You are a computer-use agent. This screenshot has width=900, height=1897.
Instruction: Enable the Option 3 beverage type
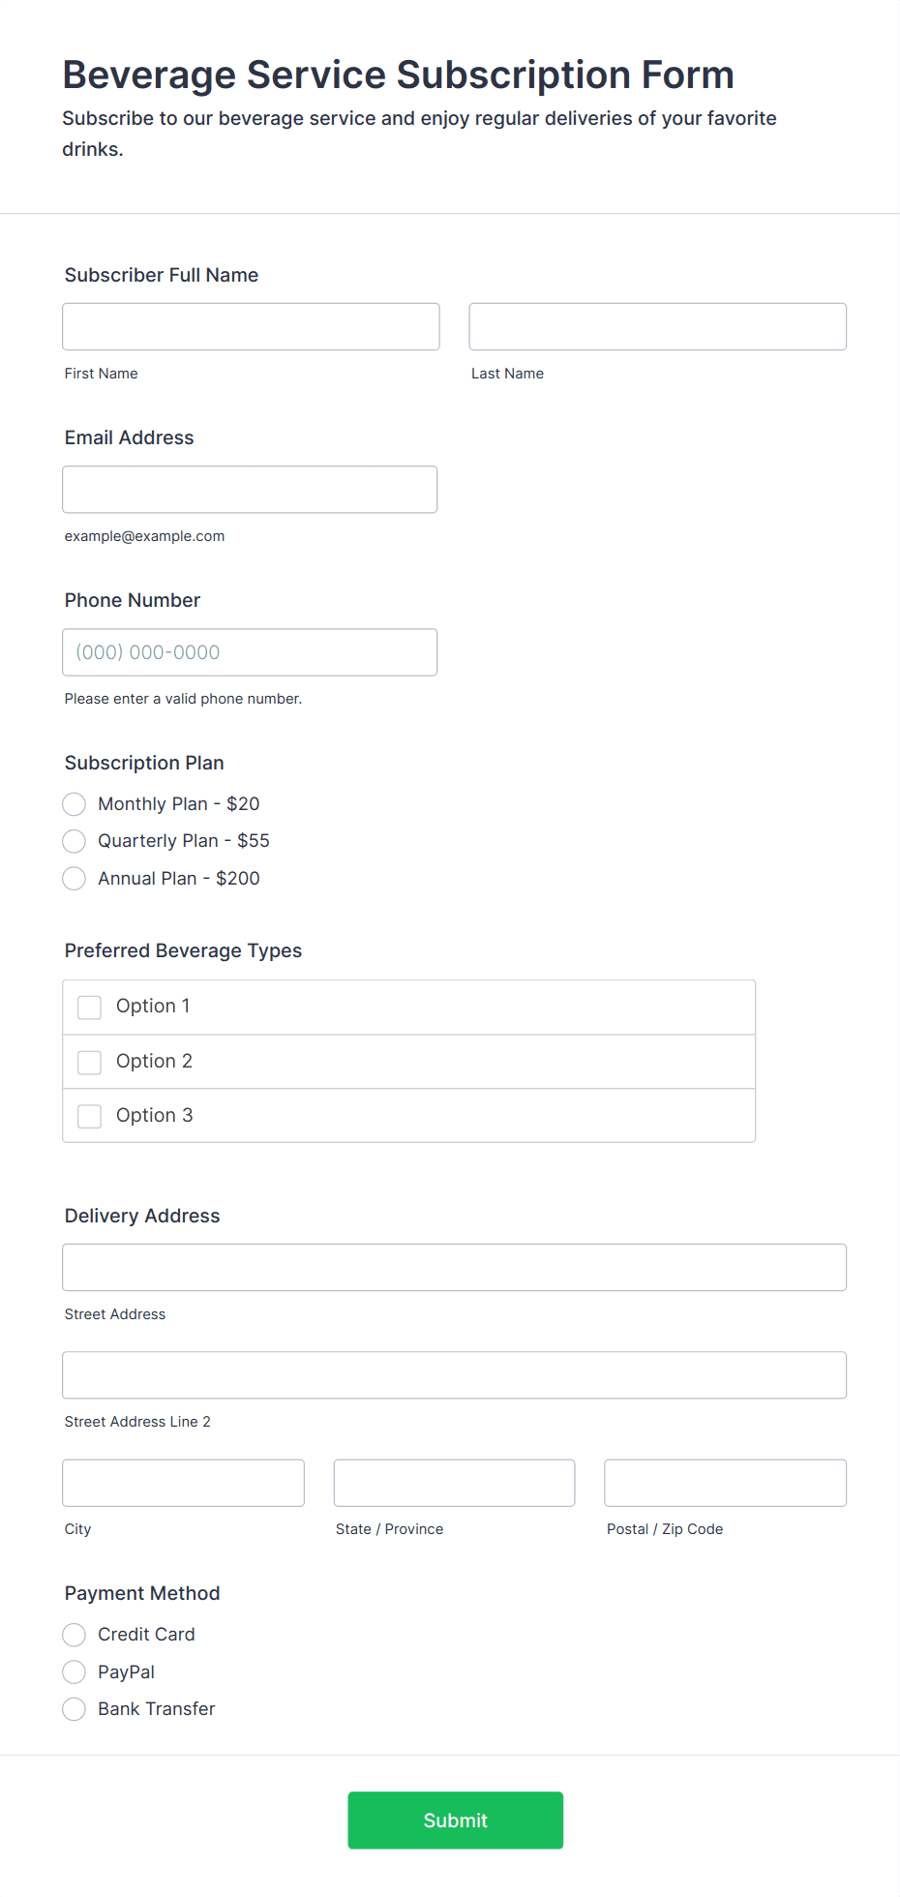click(x=90, y=1117)
